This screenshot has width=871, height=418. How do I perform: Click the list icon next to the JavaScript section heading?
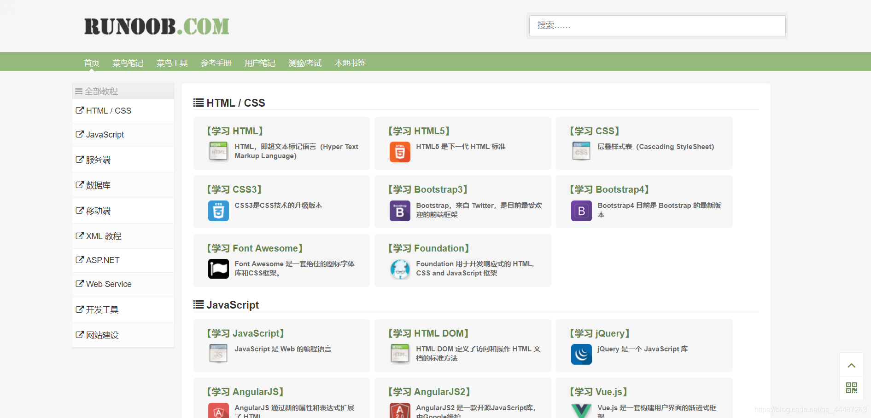pos(199,304)
